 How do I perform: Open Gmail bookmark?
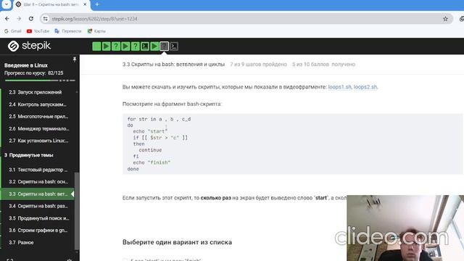13,31
